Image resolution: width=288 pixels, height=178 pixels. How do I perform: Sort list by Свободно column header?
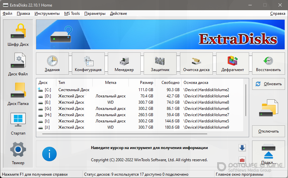point(168,83)
